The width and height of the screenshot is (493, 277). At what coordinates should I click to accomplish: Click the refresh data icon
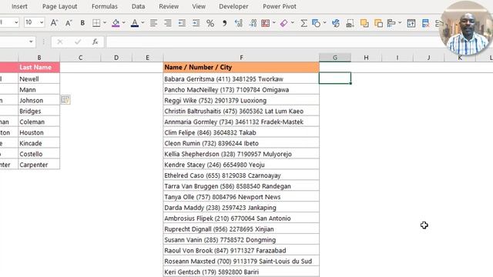tap(336, 23)
